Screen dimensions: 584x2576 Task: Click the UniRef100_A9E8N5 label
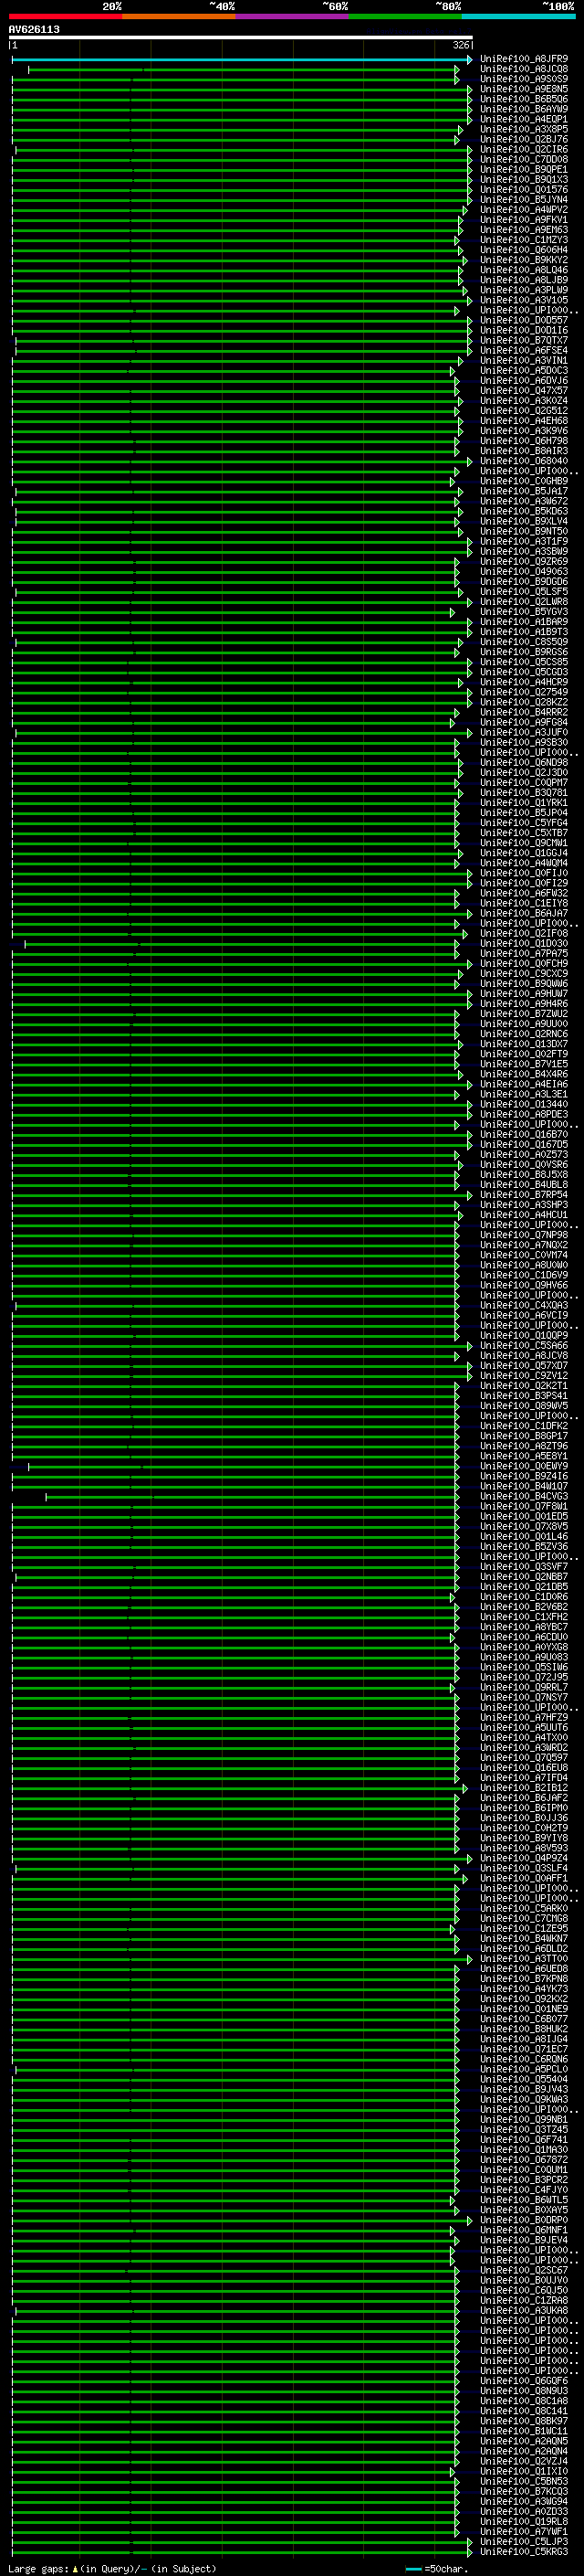[x=524, y=89]
